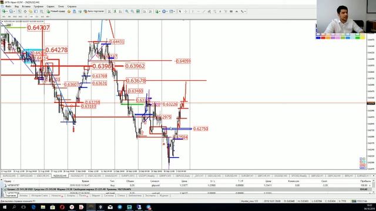This screenshot has height=211, width=376.
Task: Click the New Chart toolbar icon
Action: [x=4, y=11]
